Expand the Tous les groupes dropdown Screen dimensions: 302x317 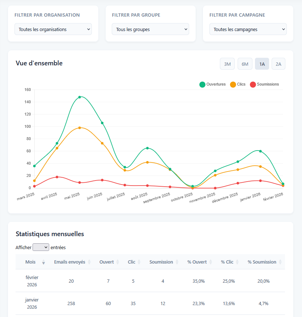point(150,29)
